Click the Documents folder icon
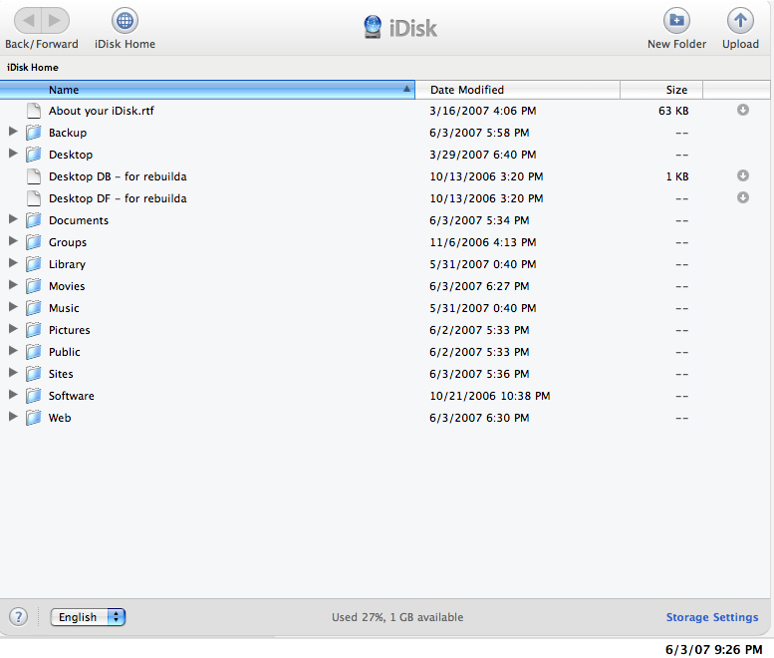The image size is (774, 658). [x=34, y=219]
